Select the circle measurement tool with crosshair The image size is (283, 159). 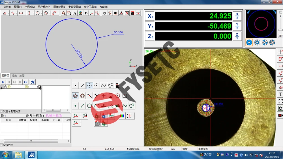(x=89, y=85)
